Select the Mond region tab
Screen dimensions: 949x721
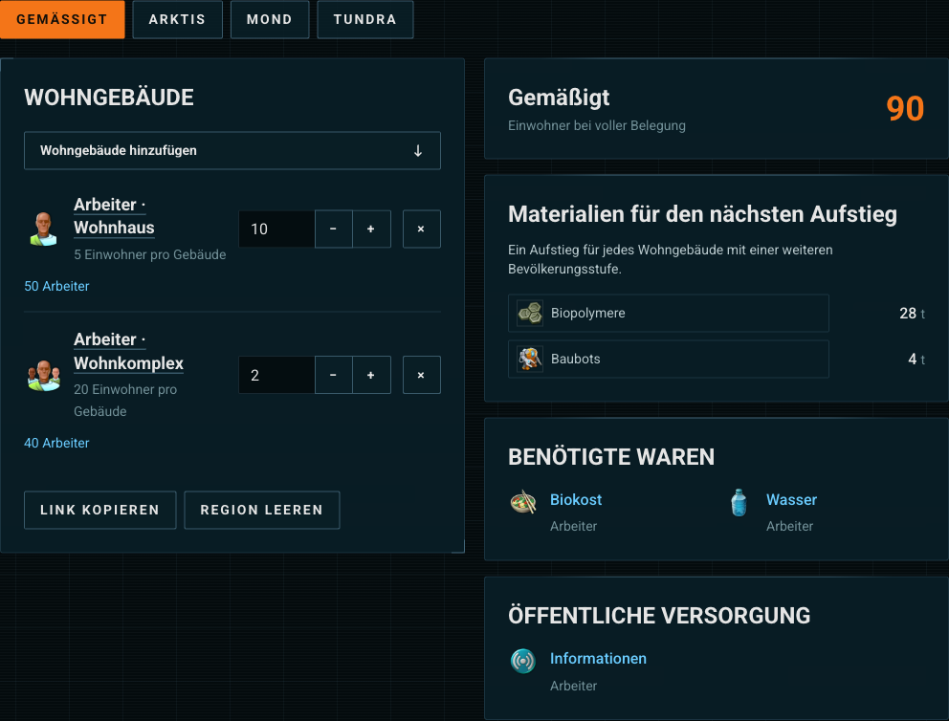[270, 19]
